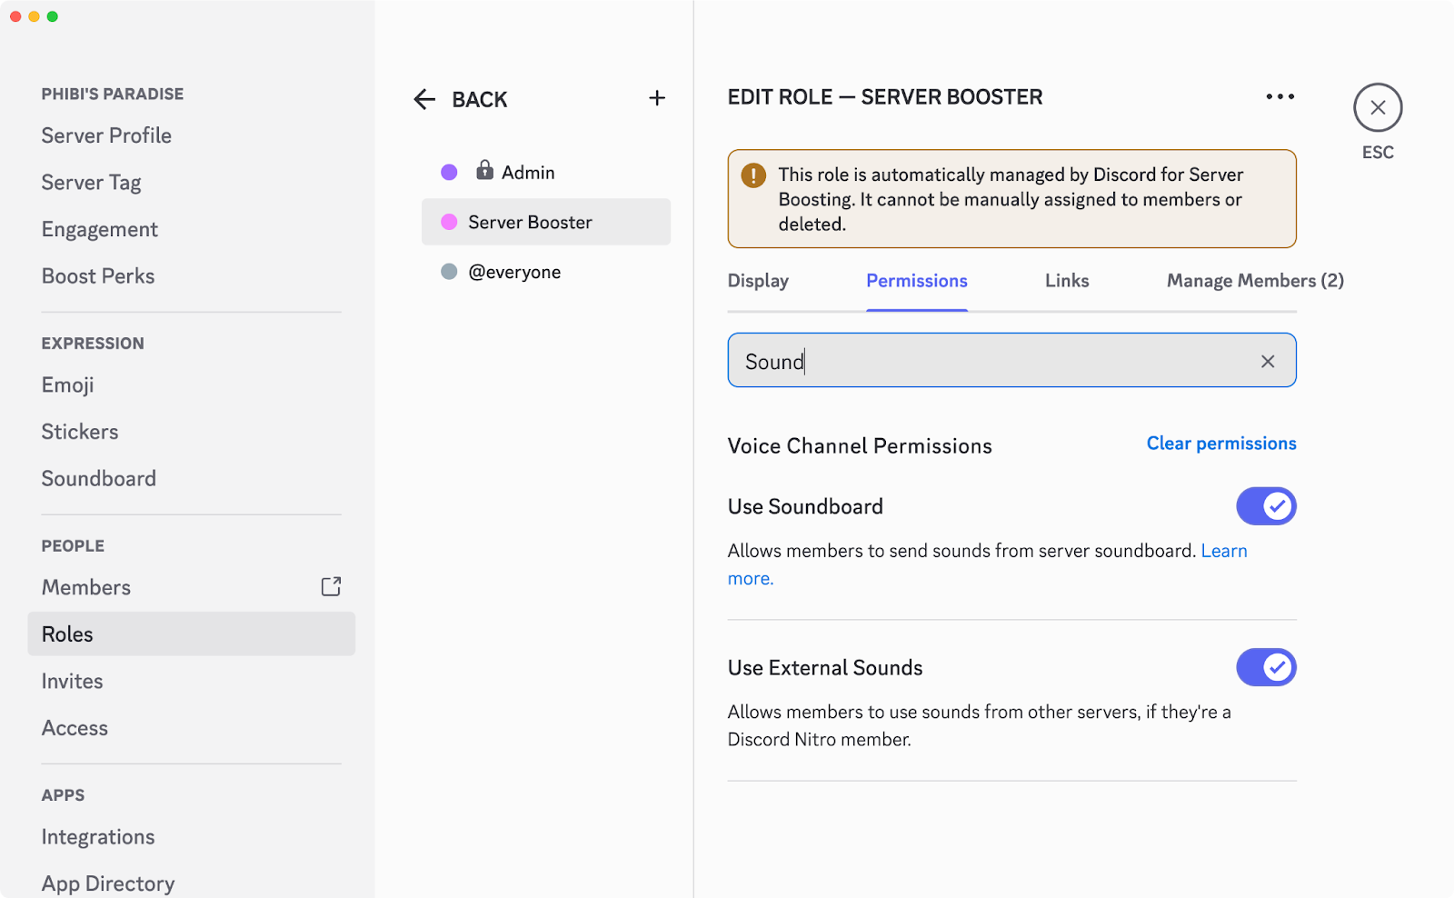
Task: Select the @everyone role
Action: [546, 272]
